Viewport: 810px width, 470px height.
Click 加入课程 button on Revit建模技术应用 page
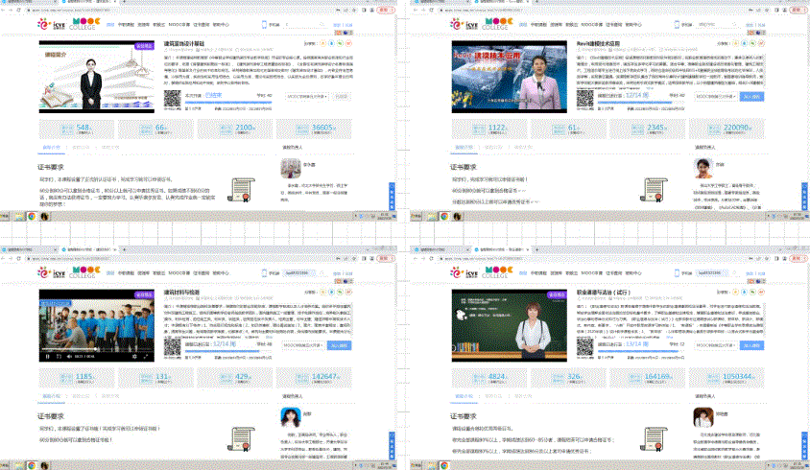click(751, 96)
